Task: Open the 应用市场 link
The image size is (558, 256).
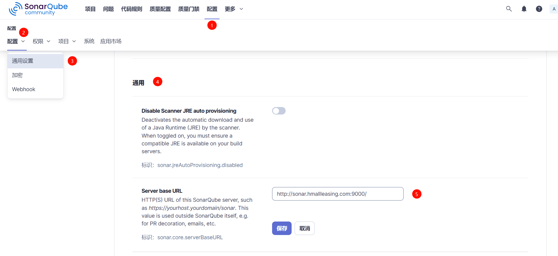Action: (x=111, y=41)
